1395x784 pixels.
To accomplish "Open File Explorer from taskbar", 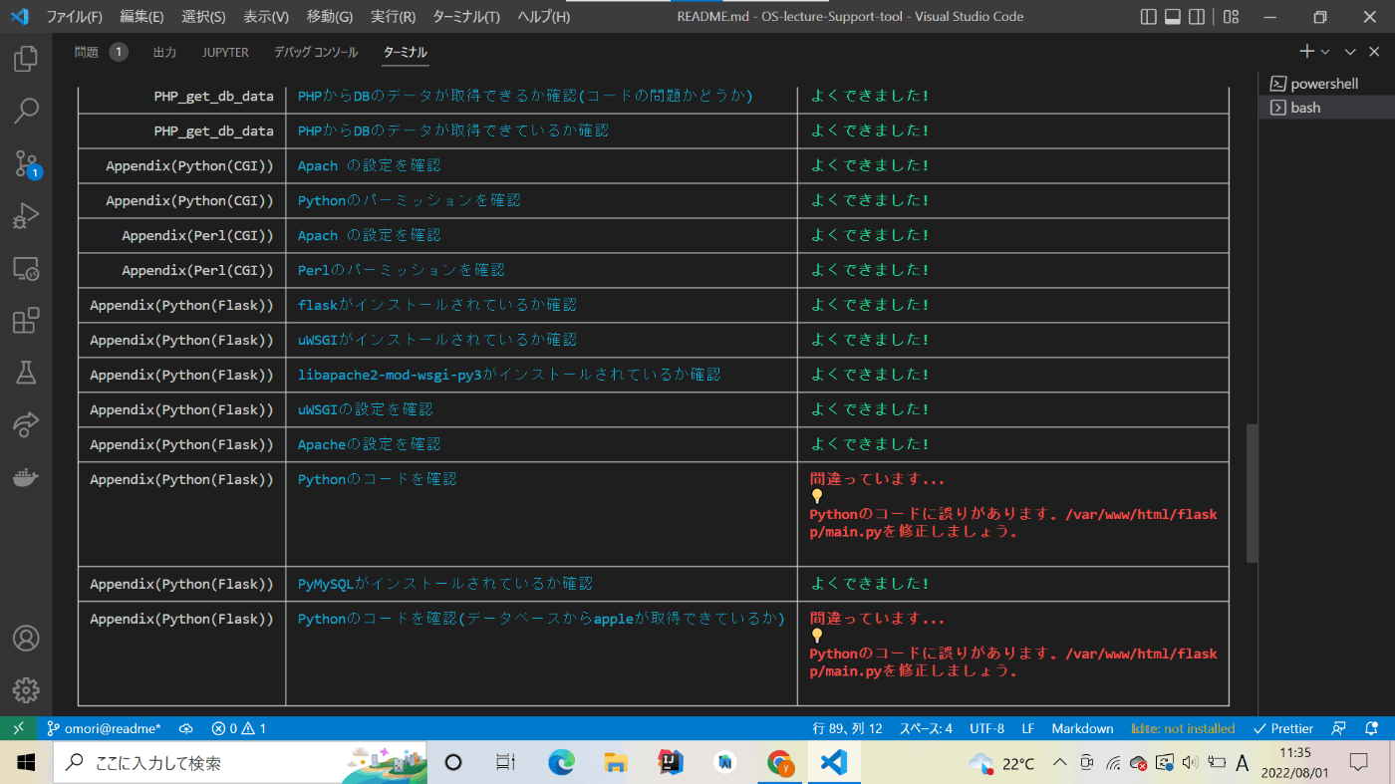I will [615, 763].
